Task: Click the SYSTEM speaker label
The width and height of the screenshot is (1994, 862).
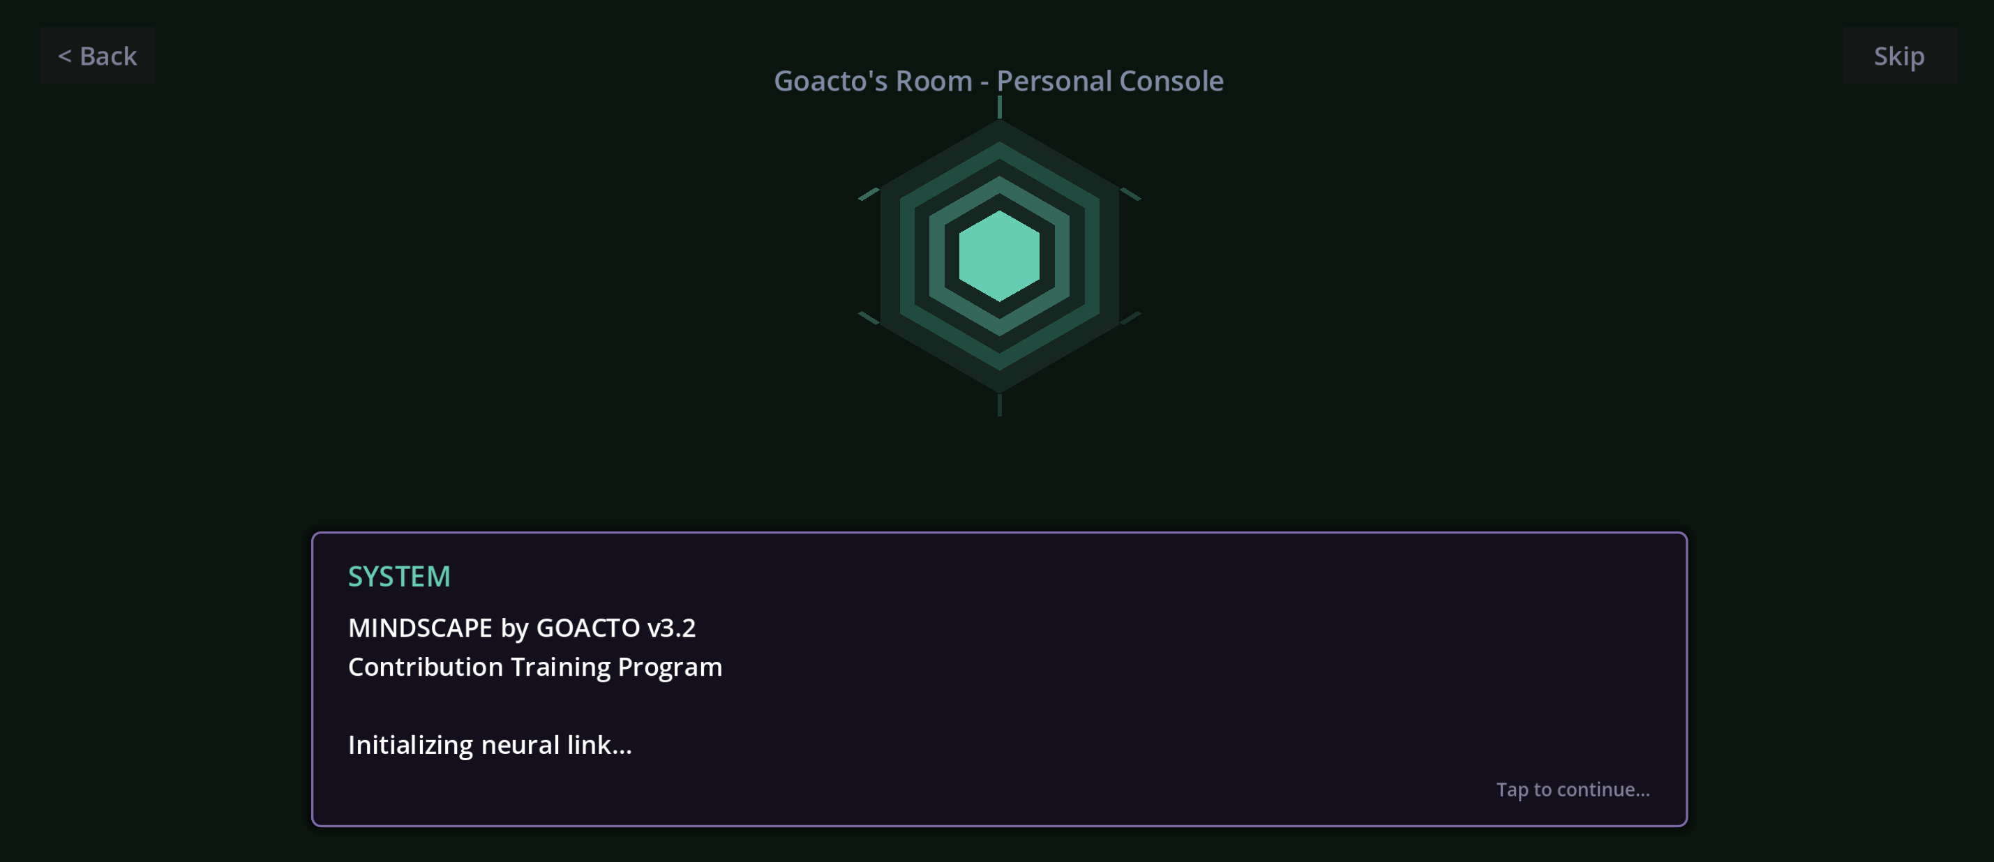Action: [x=398, y=577]
